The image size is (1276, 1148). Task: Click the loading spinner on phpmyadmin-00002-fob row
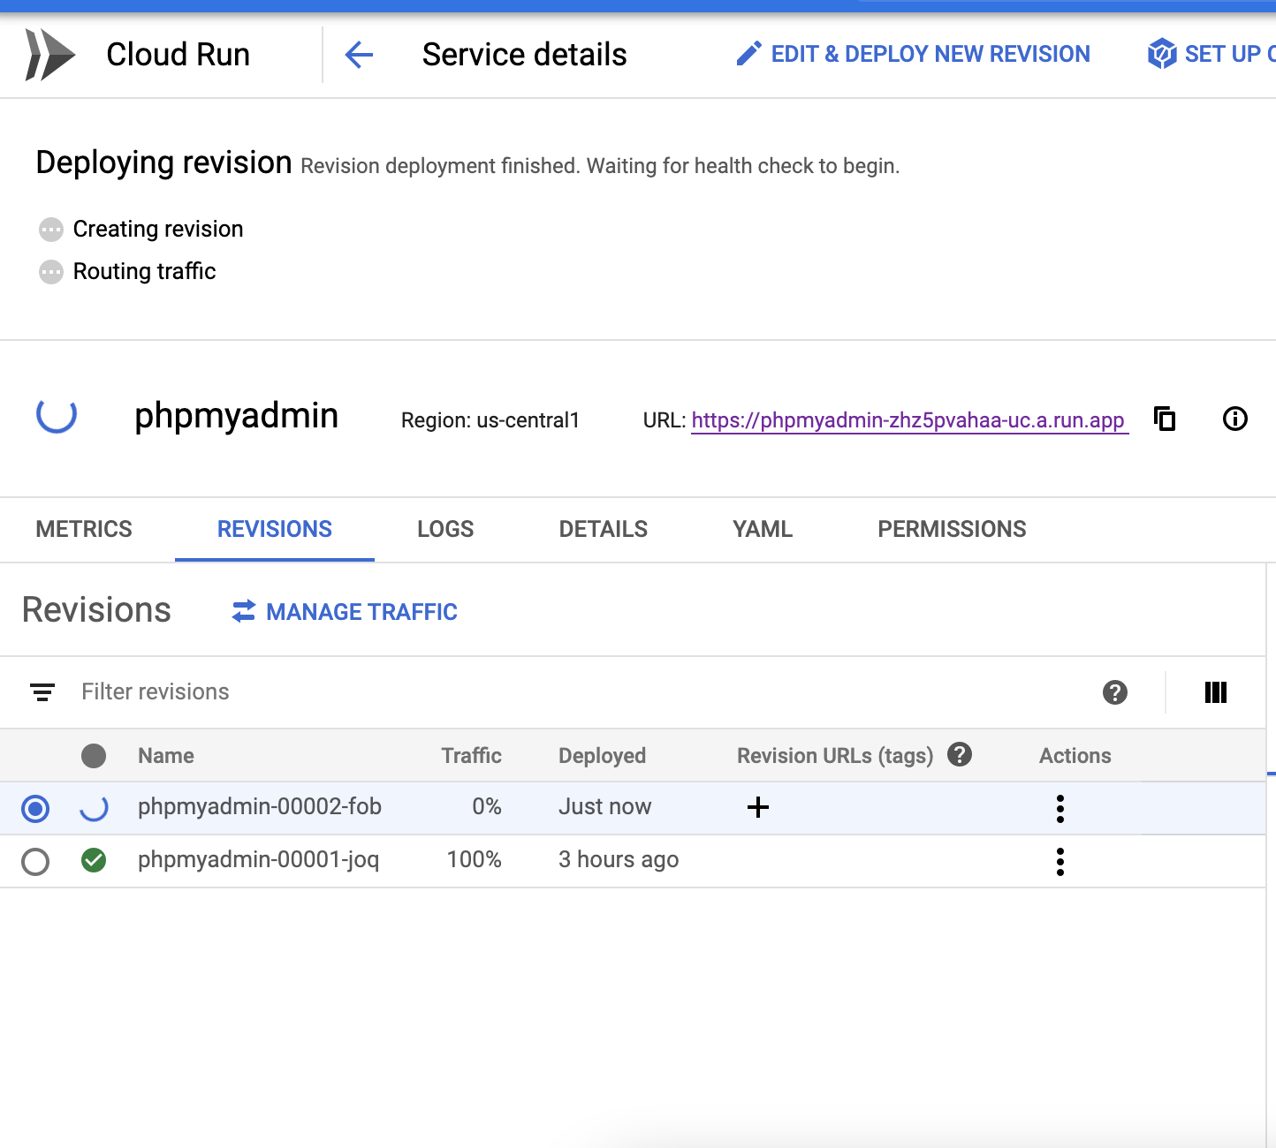tap(94, 807)
